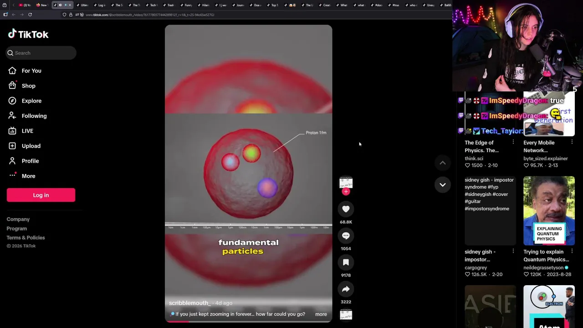The width and height of the screenshot is (583, 328).
Task: Open the padlock site info icon
Action: click(71, 15)
